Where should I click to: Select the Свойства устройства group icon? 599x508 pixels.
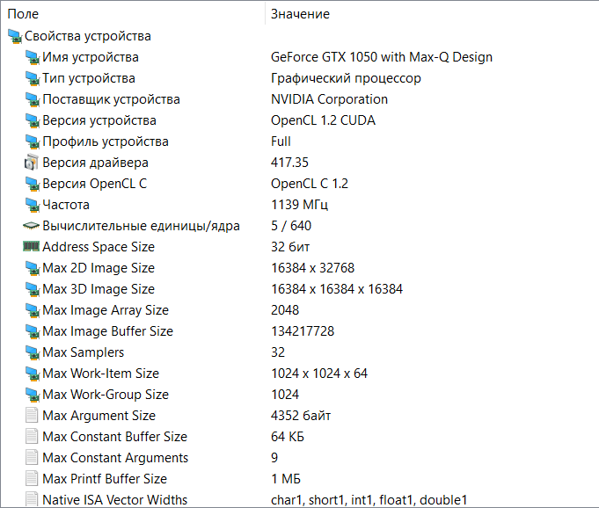(x=15, y=36)
